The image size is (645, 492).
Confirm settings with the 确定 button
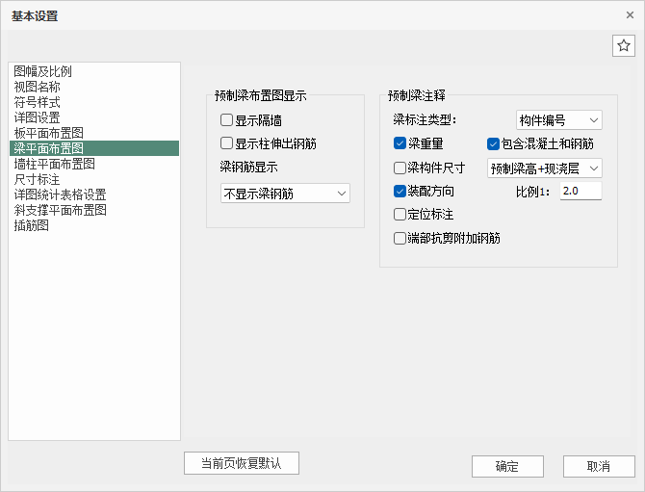tap(507, 466)
